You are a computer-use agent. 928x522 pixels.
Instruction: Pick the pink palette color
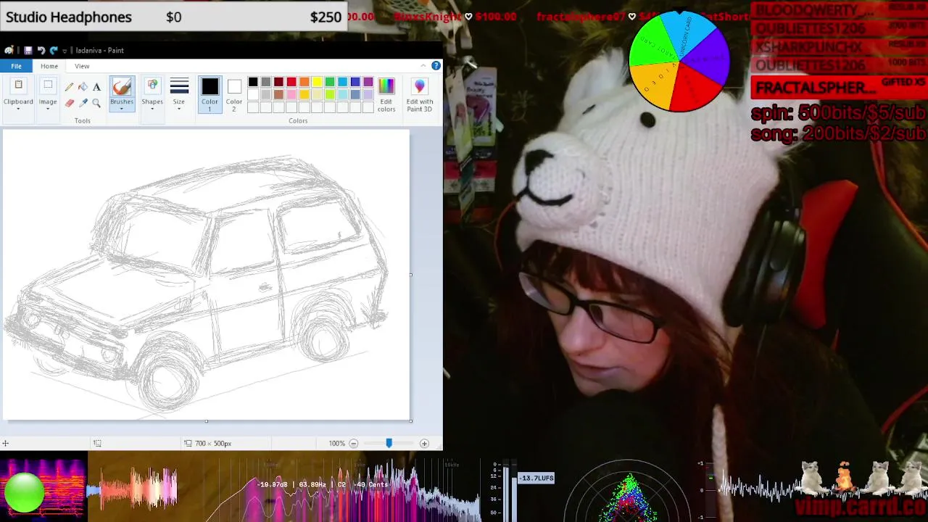pos(291,94)
